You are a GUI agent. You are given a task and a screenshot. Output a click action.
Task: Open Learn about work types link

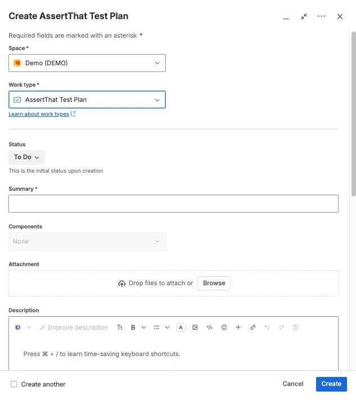(x=39, y=114)
